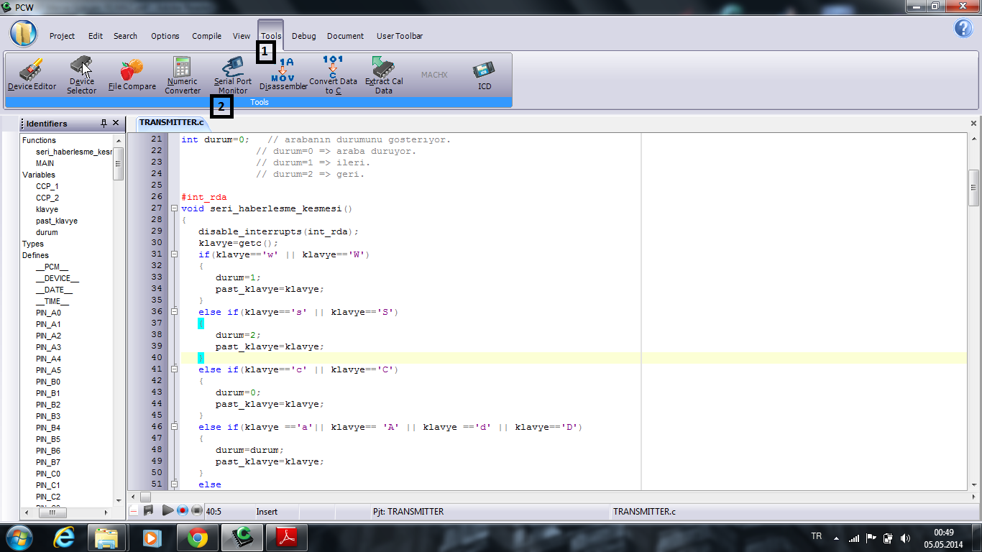The height and width of the screenshot is (552, 982).
Task: Open Windows Start menu
Action: (x=19, y=537)
